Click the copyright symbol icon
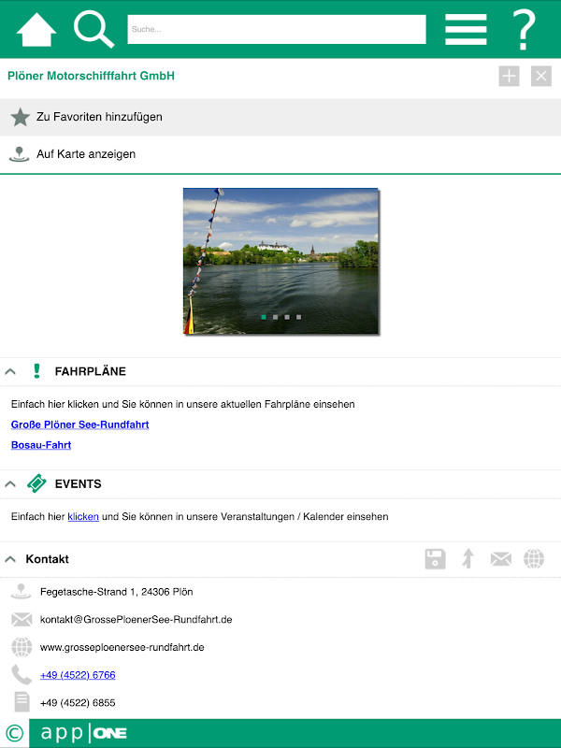This screenshot has width=561, height=748. point(14,733)
